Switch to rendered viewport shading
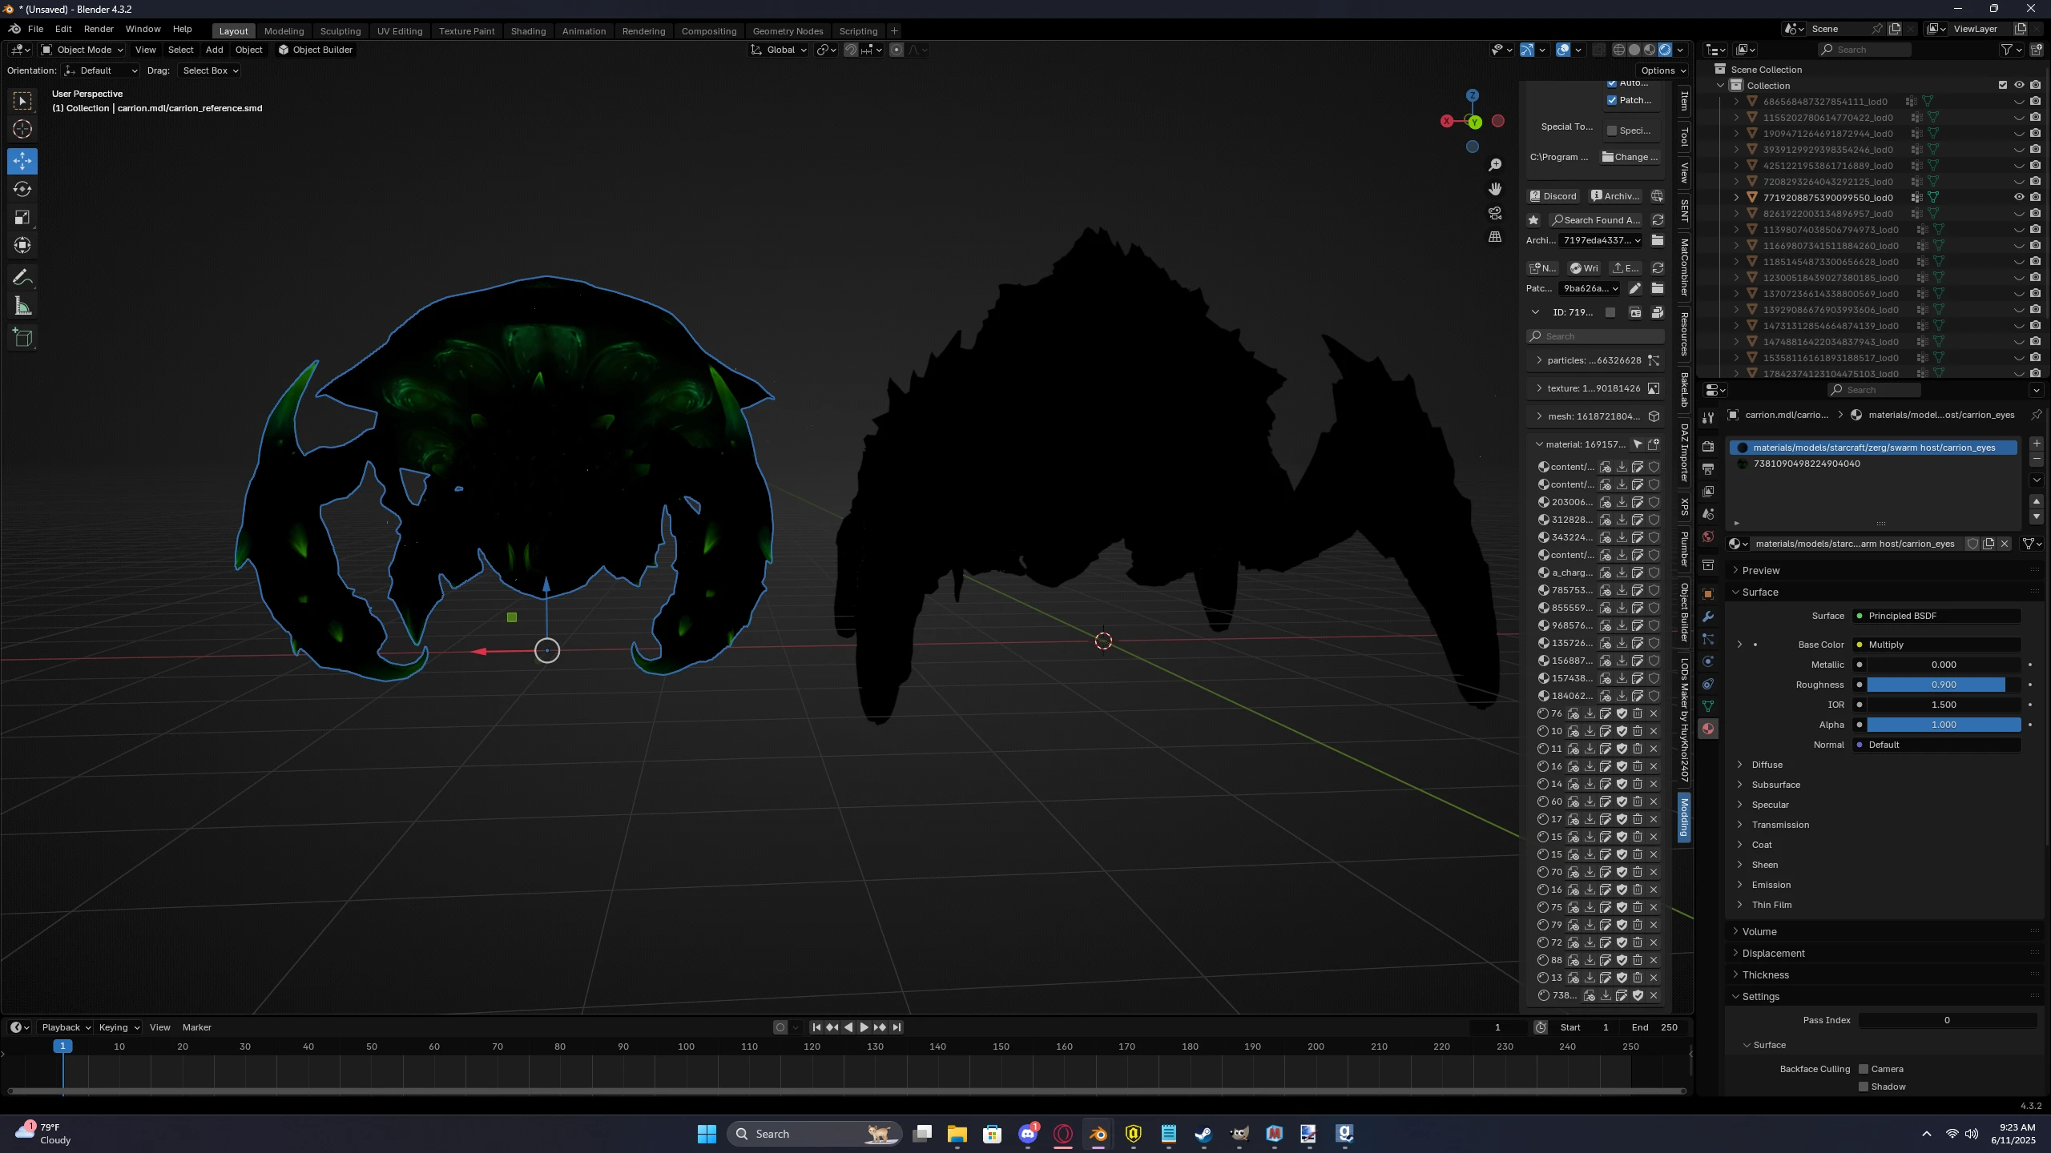The height and width of the screenshot is (1153, 2051). coord(1665,50)
